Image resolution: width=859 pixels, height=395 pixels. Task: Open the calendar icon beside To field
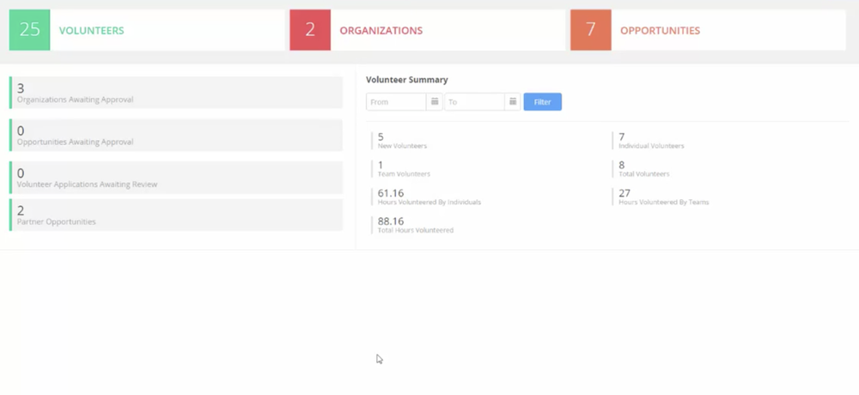[x=512, y=102]
